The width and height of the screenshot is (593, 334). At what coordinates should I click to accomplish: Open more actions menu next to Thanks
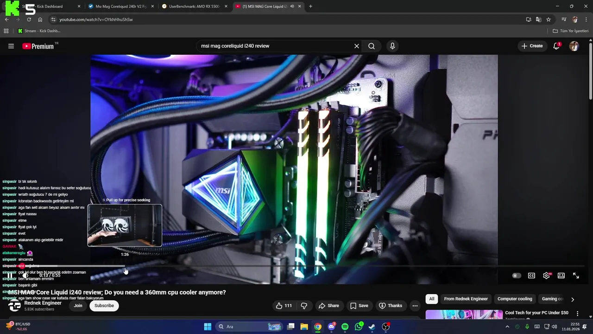[415, 306]
